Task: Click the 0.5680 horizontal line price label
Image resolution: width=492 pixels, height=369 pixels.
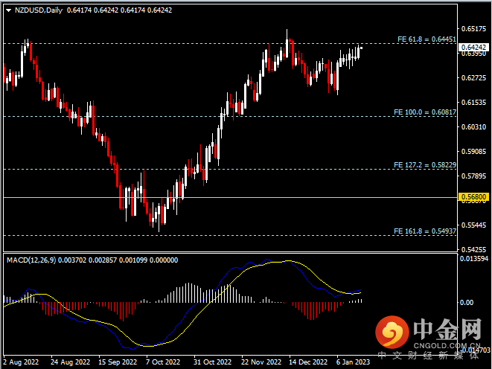Action: point(473,197)
